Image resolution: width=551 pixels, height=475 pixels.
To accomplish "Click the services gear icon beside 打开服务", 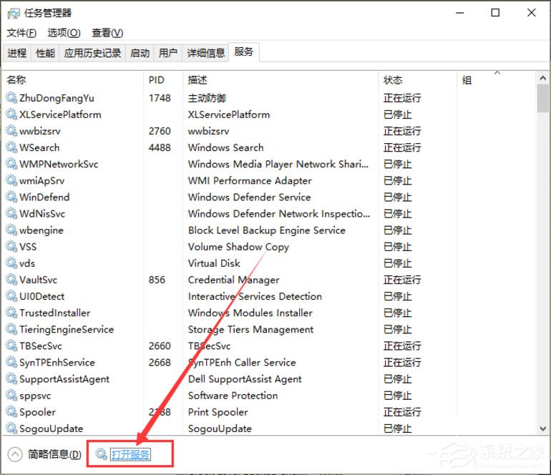I will click(x=102, y=454).
